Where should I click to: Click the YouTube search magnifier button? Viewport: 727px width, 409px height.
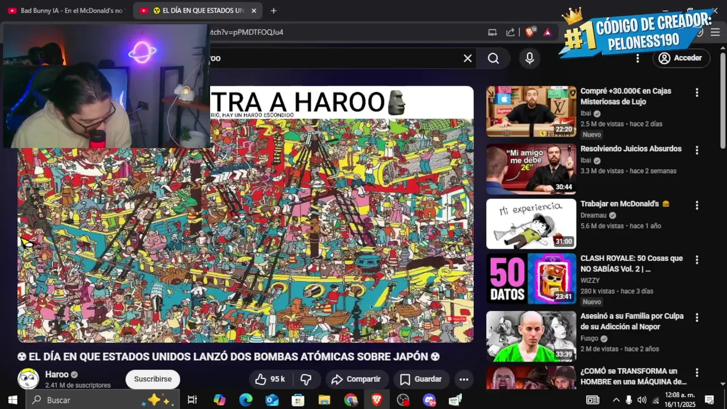coord(493,58)
